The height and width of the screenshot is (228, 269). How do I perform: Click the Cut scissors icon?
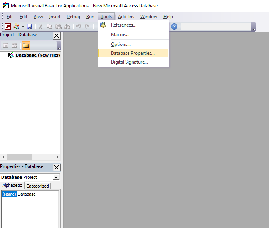41,27
